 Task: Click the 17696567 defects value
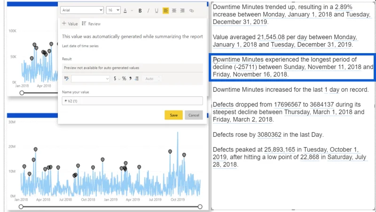pos(288,104)
